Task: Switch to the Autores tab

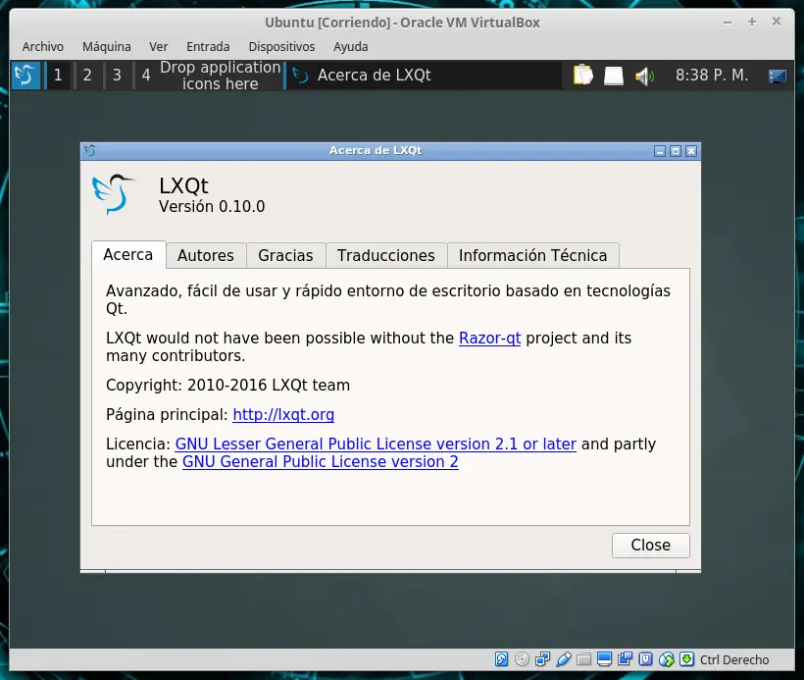Action: coord(206,255)
